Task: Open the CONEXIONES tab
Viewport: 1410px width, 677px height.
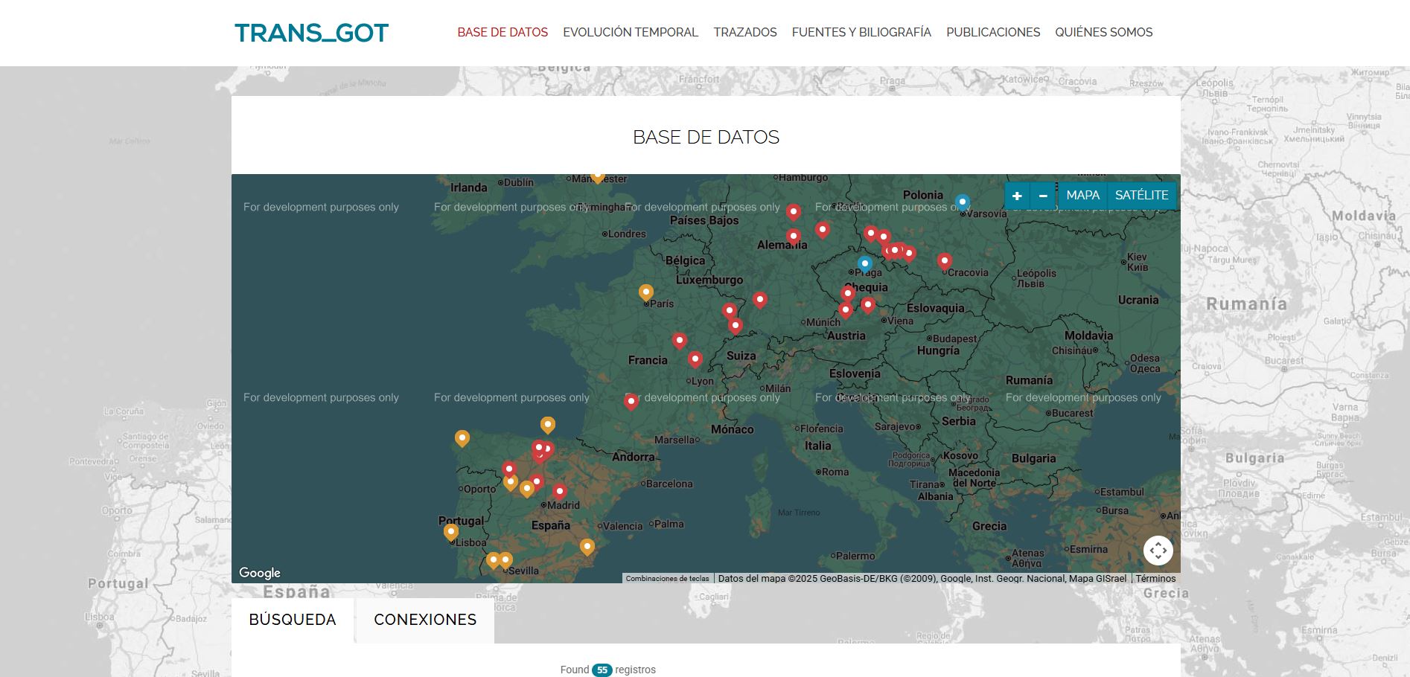Action: pos(425,620)
